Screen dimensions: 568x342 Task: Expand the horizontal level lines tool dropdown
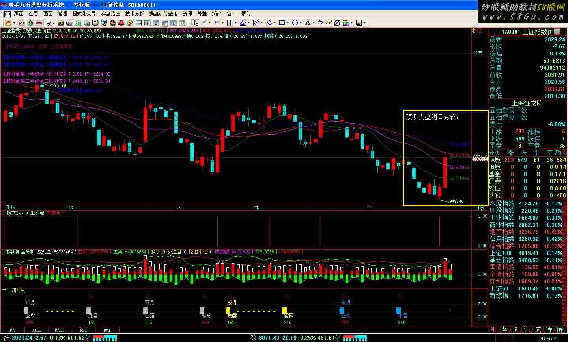[x=223, y=23]
